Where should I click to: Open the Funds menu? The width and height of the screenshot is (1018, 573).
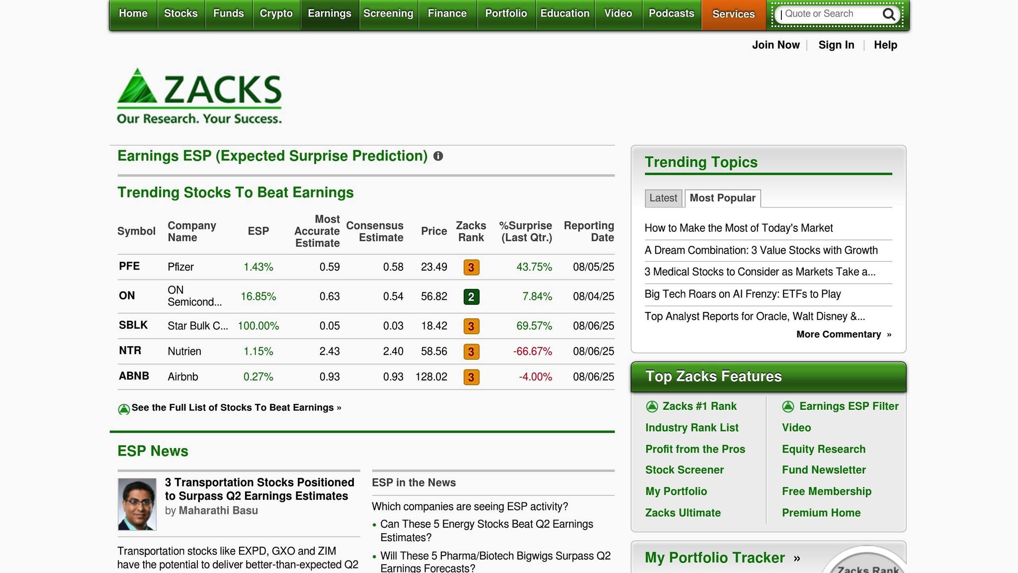point(229,14)
